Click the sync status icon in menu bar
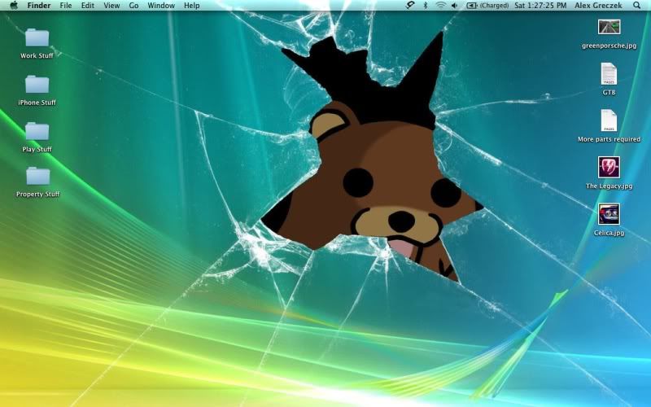The height and width of the screenshot is (407, 651). 410,6
